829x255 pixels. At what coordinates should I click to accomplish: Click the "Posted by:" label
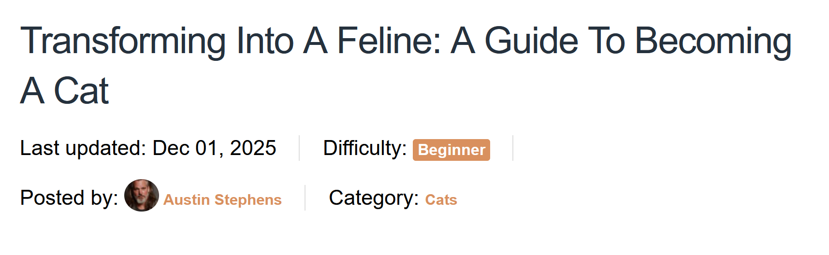[x=69, y=198]
